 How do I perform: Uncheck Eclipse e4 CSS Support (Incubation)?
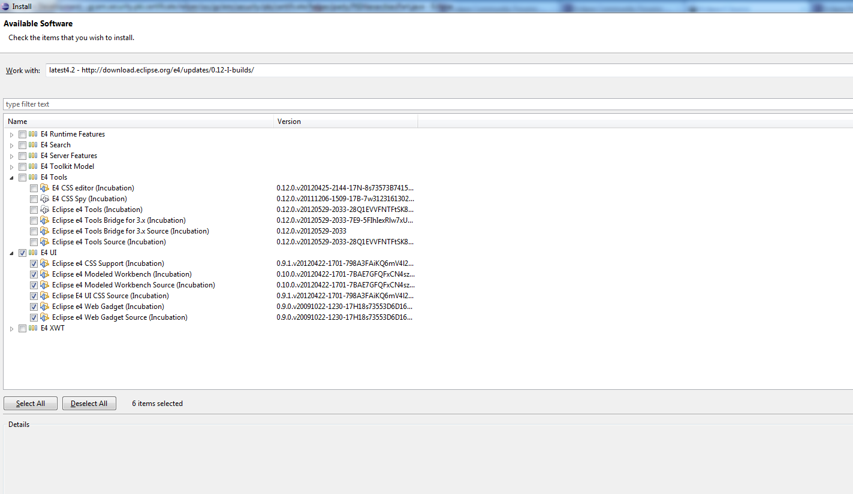pos(34,263)
